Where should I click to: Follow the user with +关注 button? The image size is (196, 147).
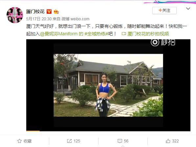(x=164, y=10)
